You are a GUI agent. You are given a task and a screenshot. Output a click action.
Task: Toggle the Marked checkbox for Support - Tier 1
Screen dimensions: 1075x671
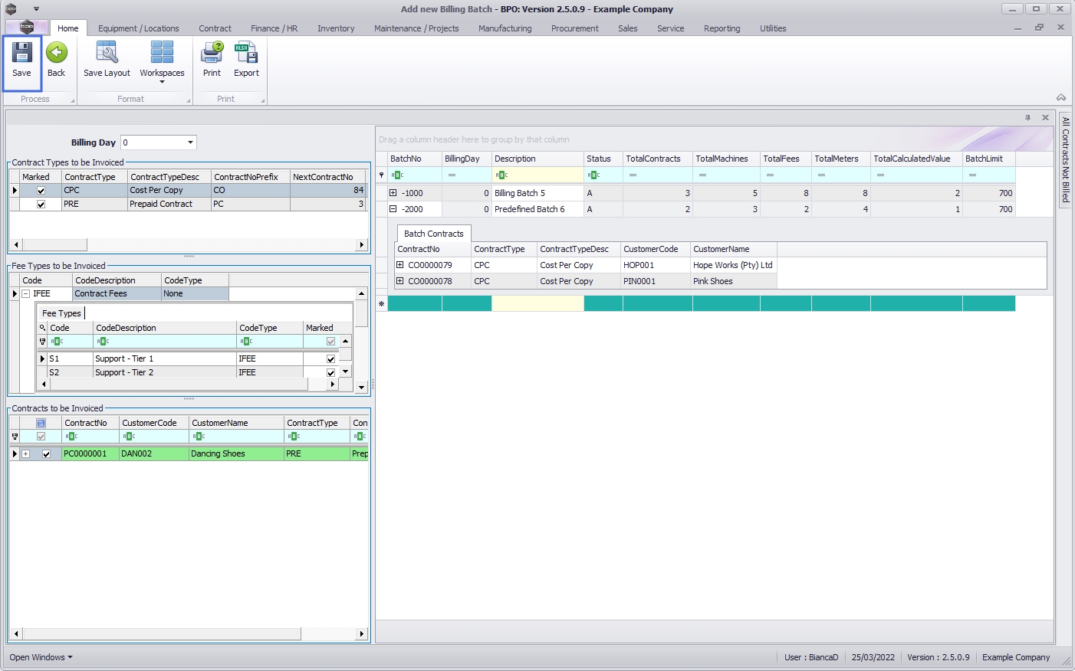point(330,359)
